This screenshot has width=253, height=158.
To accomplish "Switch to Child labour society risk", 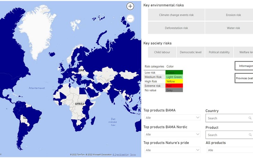I will click(x=162, y=52).
